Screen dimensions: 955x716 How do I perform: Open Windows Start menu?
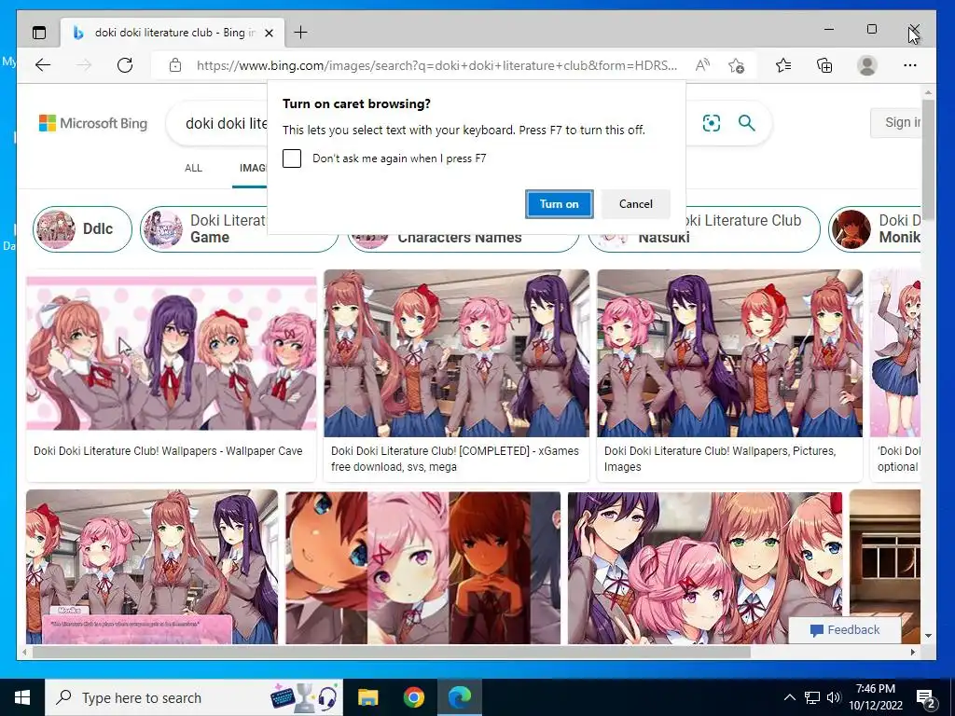coord(22,697)
